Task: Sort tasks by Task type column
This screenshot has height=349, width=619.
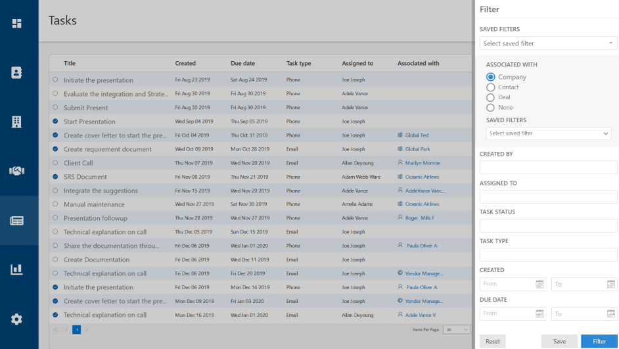Action: (x=298, y=64)
